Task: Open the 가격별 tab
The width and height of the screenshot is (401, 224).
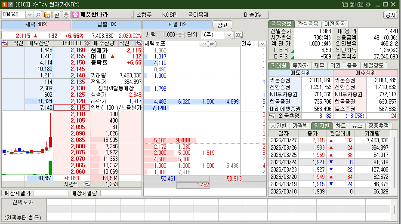Action: coord(300,126)
